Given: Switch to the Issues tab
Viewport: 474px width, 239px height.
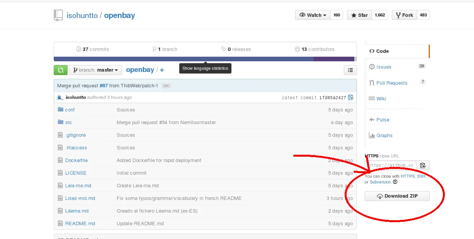Looking at the screenshot, I should (x=383, y=66).
